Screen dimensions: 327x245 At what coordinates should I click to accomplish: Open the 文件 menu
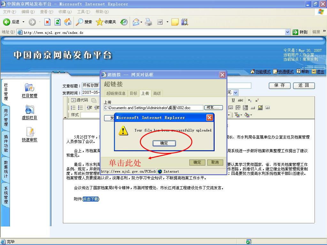click(9, 12)
